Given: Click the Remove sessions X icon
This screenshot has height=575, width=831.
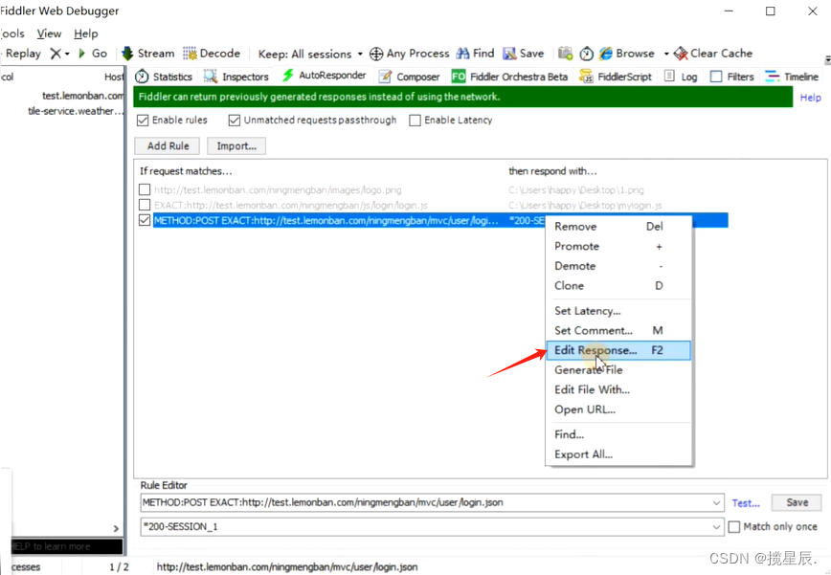Looking at the screenshot, I should 56,54.
